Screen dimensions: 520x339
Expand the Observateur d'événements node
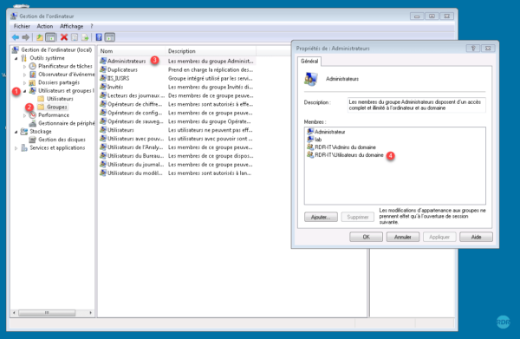pos(24,75)
